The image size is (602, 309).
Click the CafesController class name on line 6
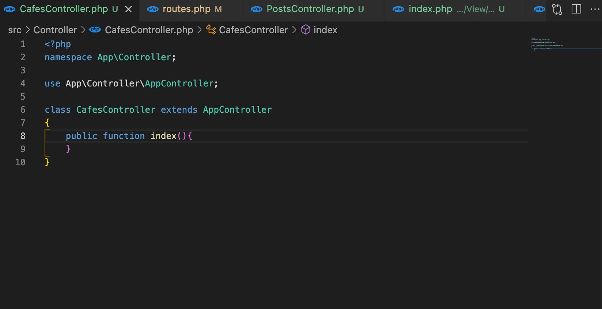tap(116, 110)
